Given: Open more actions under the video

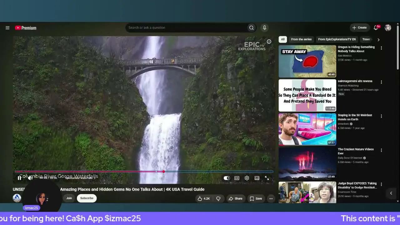Looking at the screenshot, I should coord(271,198).
